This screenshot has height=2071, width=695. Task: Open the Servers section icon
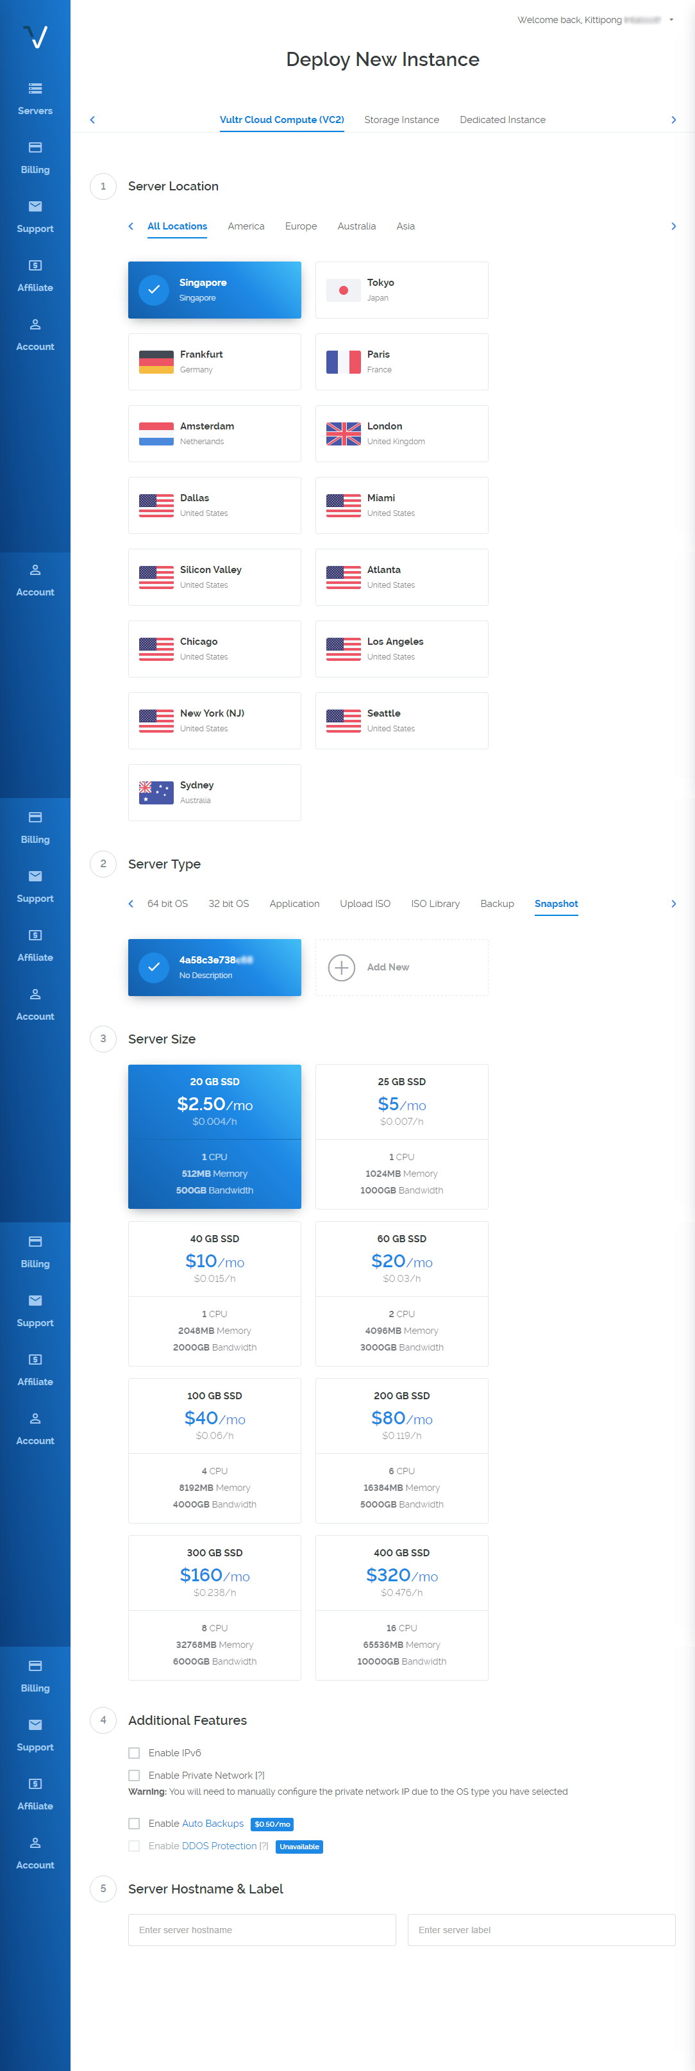[x=35, y=88]
